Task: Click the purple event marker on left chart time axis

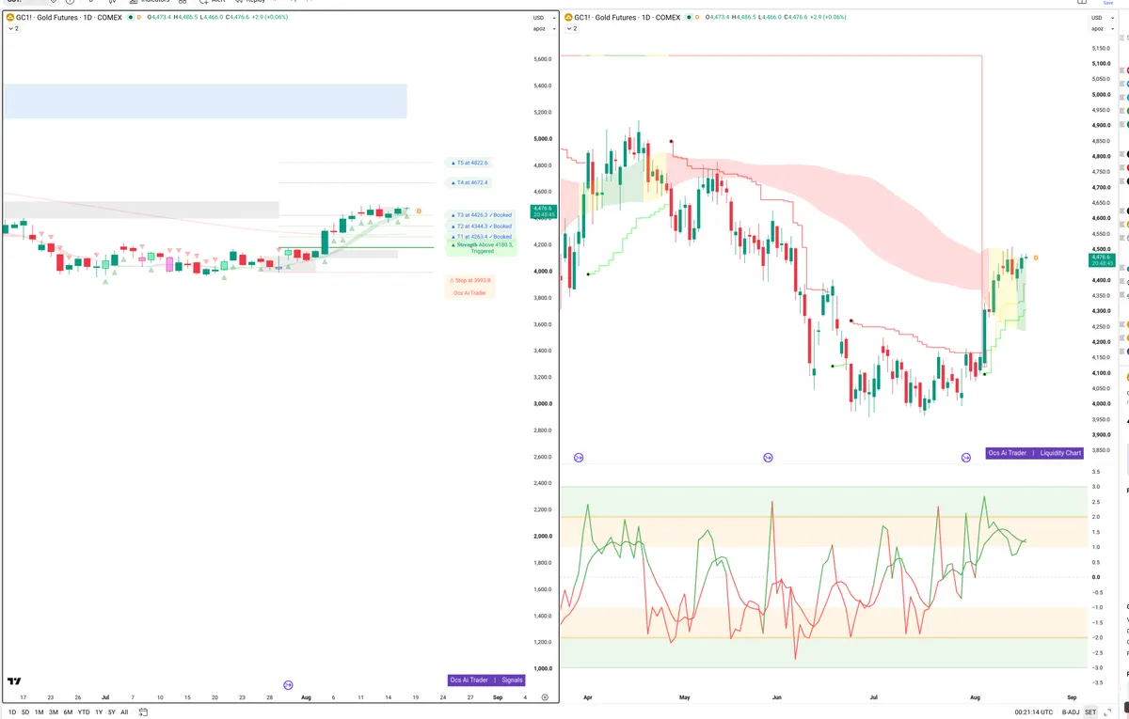Action: pos(288,685)
